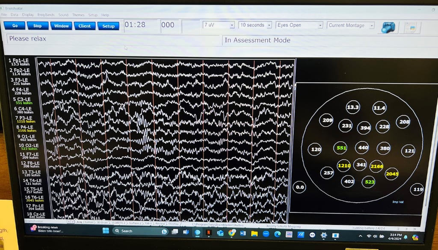The width and height of the screenshot is (438, 250).
Task: Click the Client button in the toolbar
Action: coord(85,26)
